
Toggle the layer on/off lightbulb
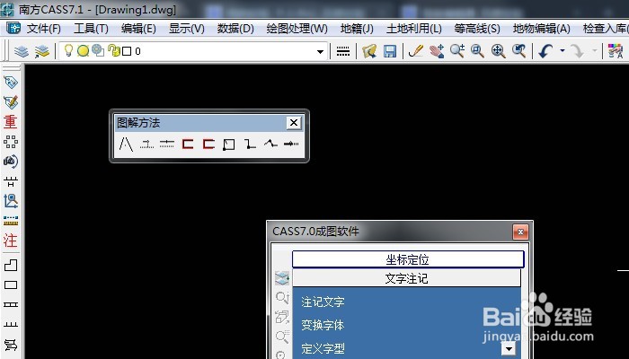(x=68, y=50)
